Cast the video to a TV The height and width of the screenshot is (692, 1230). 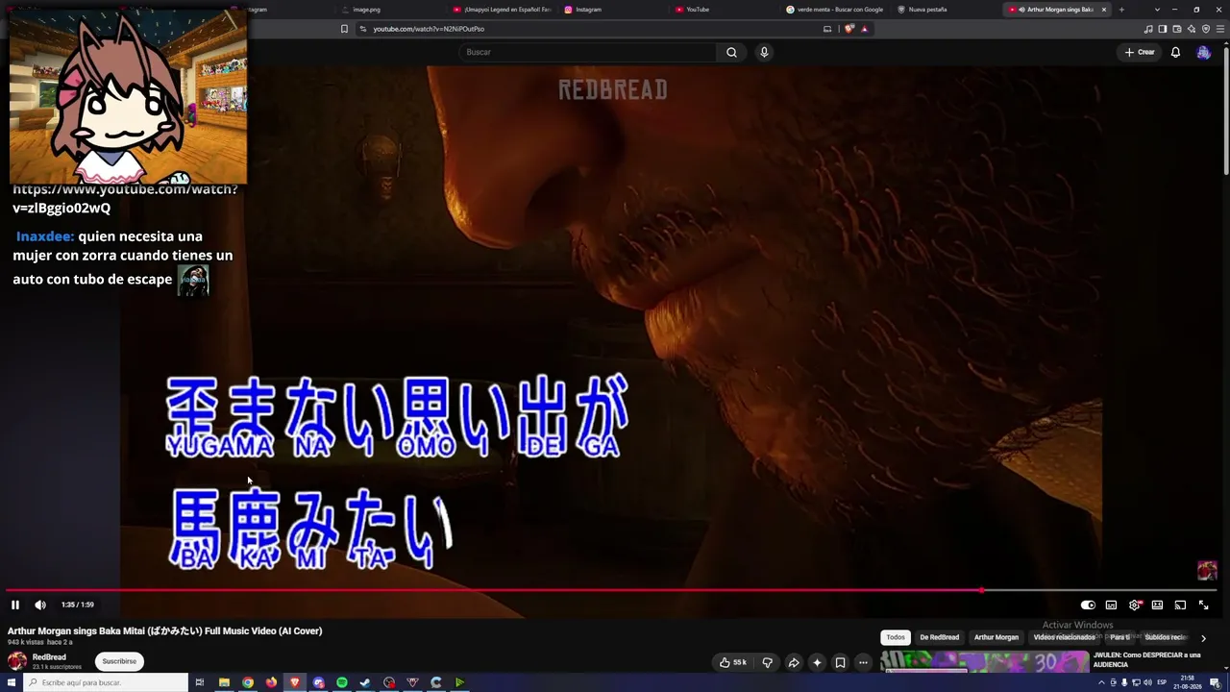1180,605
